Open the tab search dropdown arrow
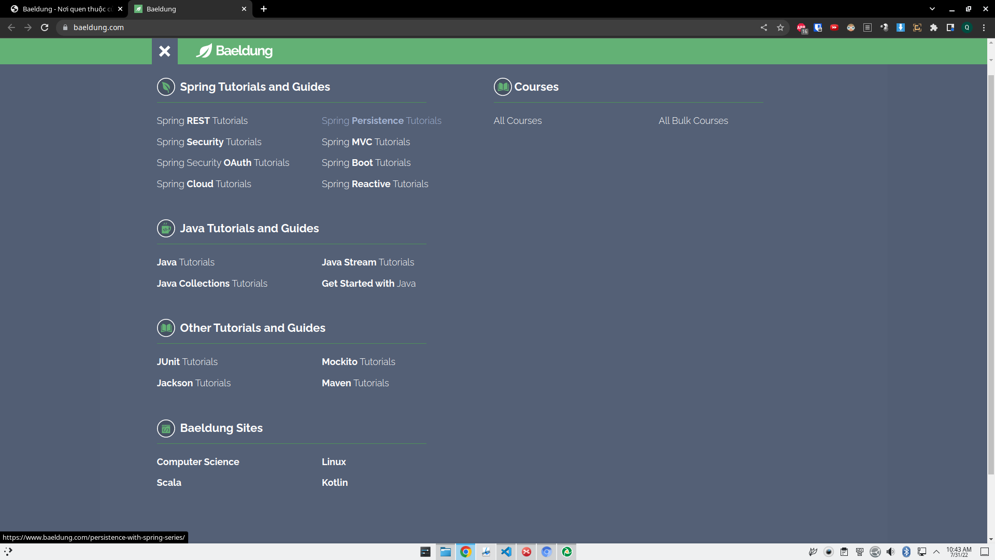Screen dimensions: 995x560 pyautogui.click(x=932, y=9)
